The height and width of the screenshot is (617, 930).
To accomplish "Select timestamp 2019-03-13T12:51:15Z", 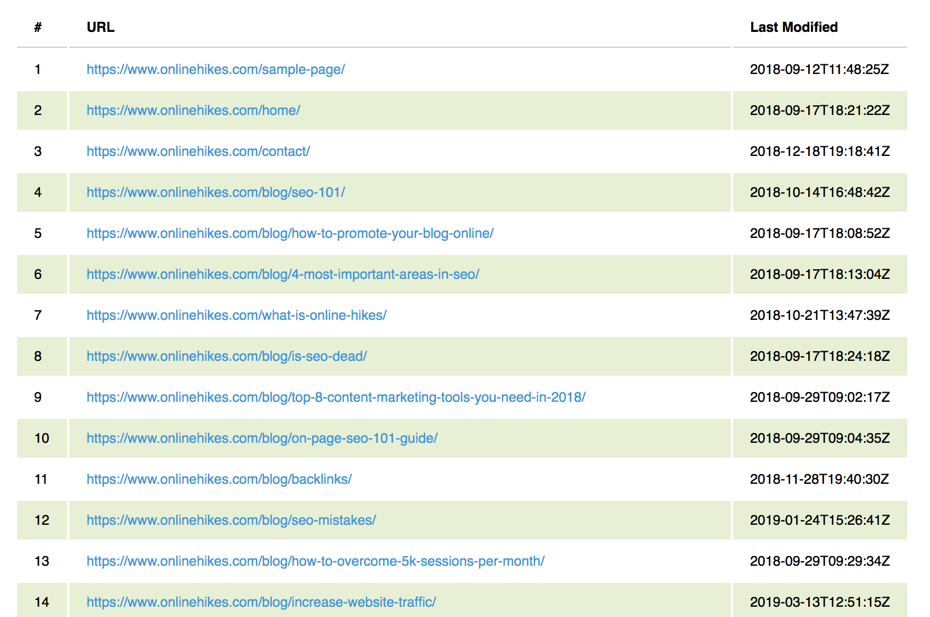I will click(x=820, y=602).
